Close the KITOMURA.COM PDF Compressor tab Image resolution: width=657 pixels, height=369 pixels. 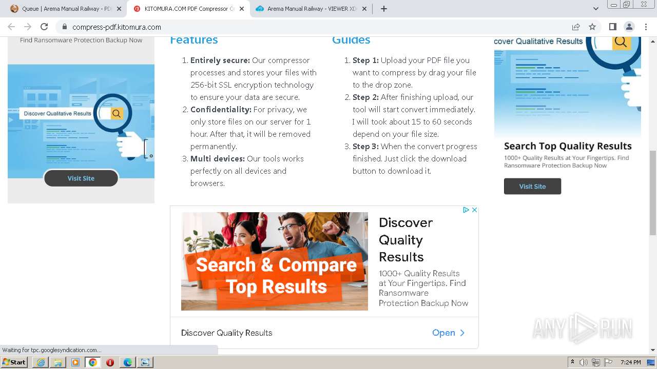[242, 9]
